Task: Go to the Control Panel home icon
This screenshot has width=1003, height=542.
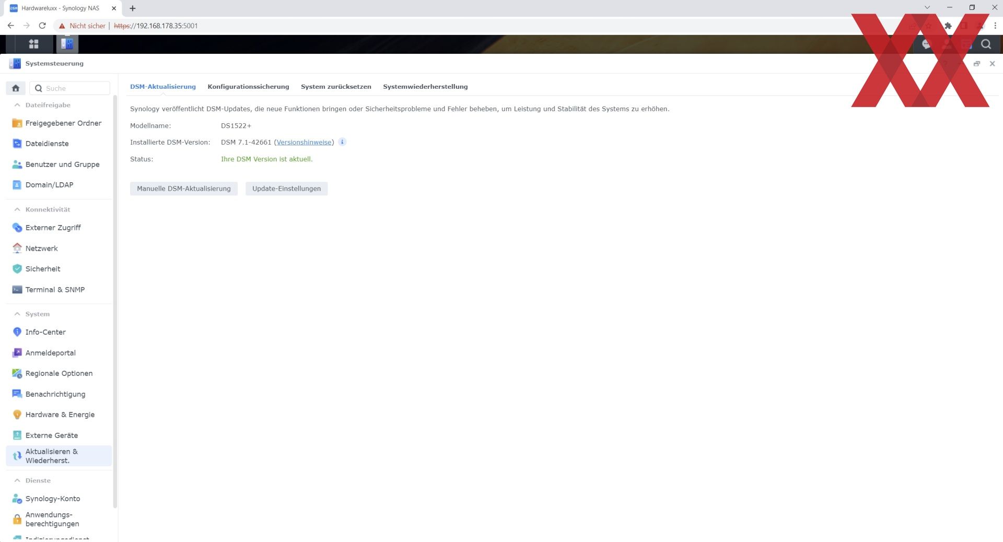Action: coord(16,88)
